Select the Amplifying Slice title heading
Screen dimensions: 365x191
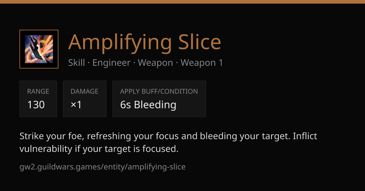(x=145, y=42)
